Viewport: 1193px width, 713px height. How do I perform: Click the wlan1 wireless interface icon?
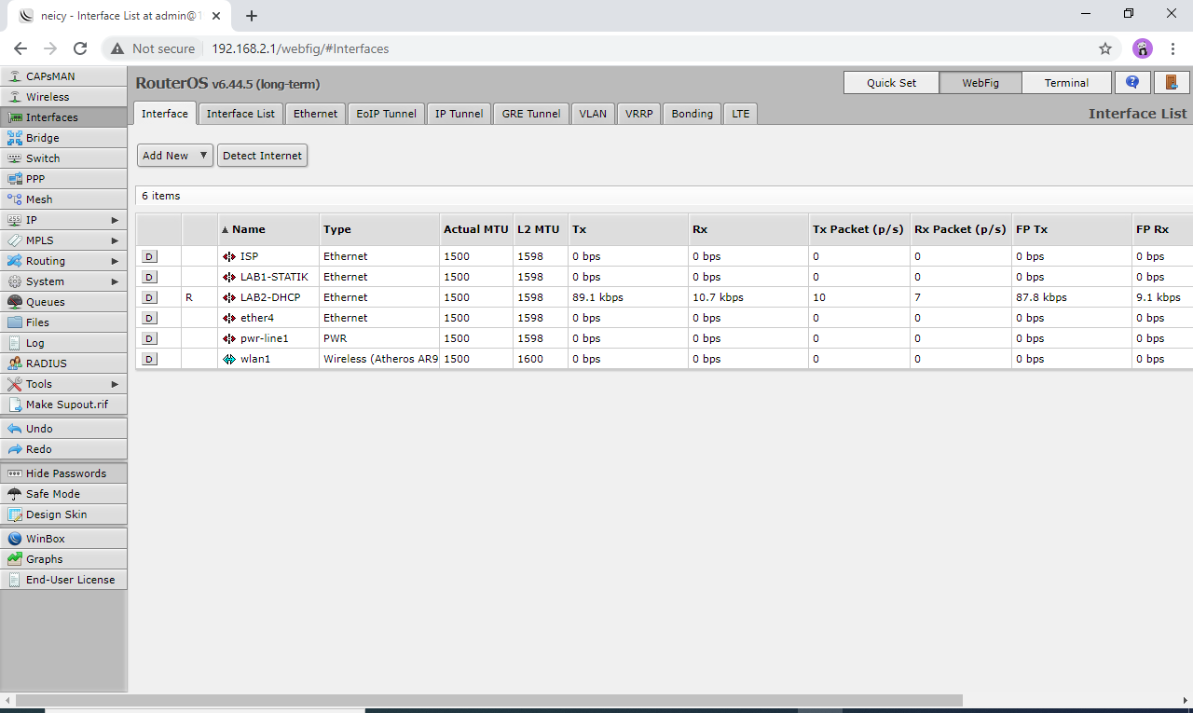[229, 359]
